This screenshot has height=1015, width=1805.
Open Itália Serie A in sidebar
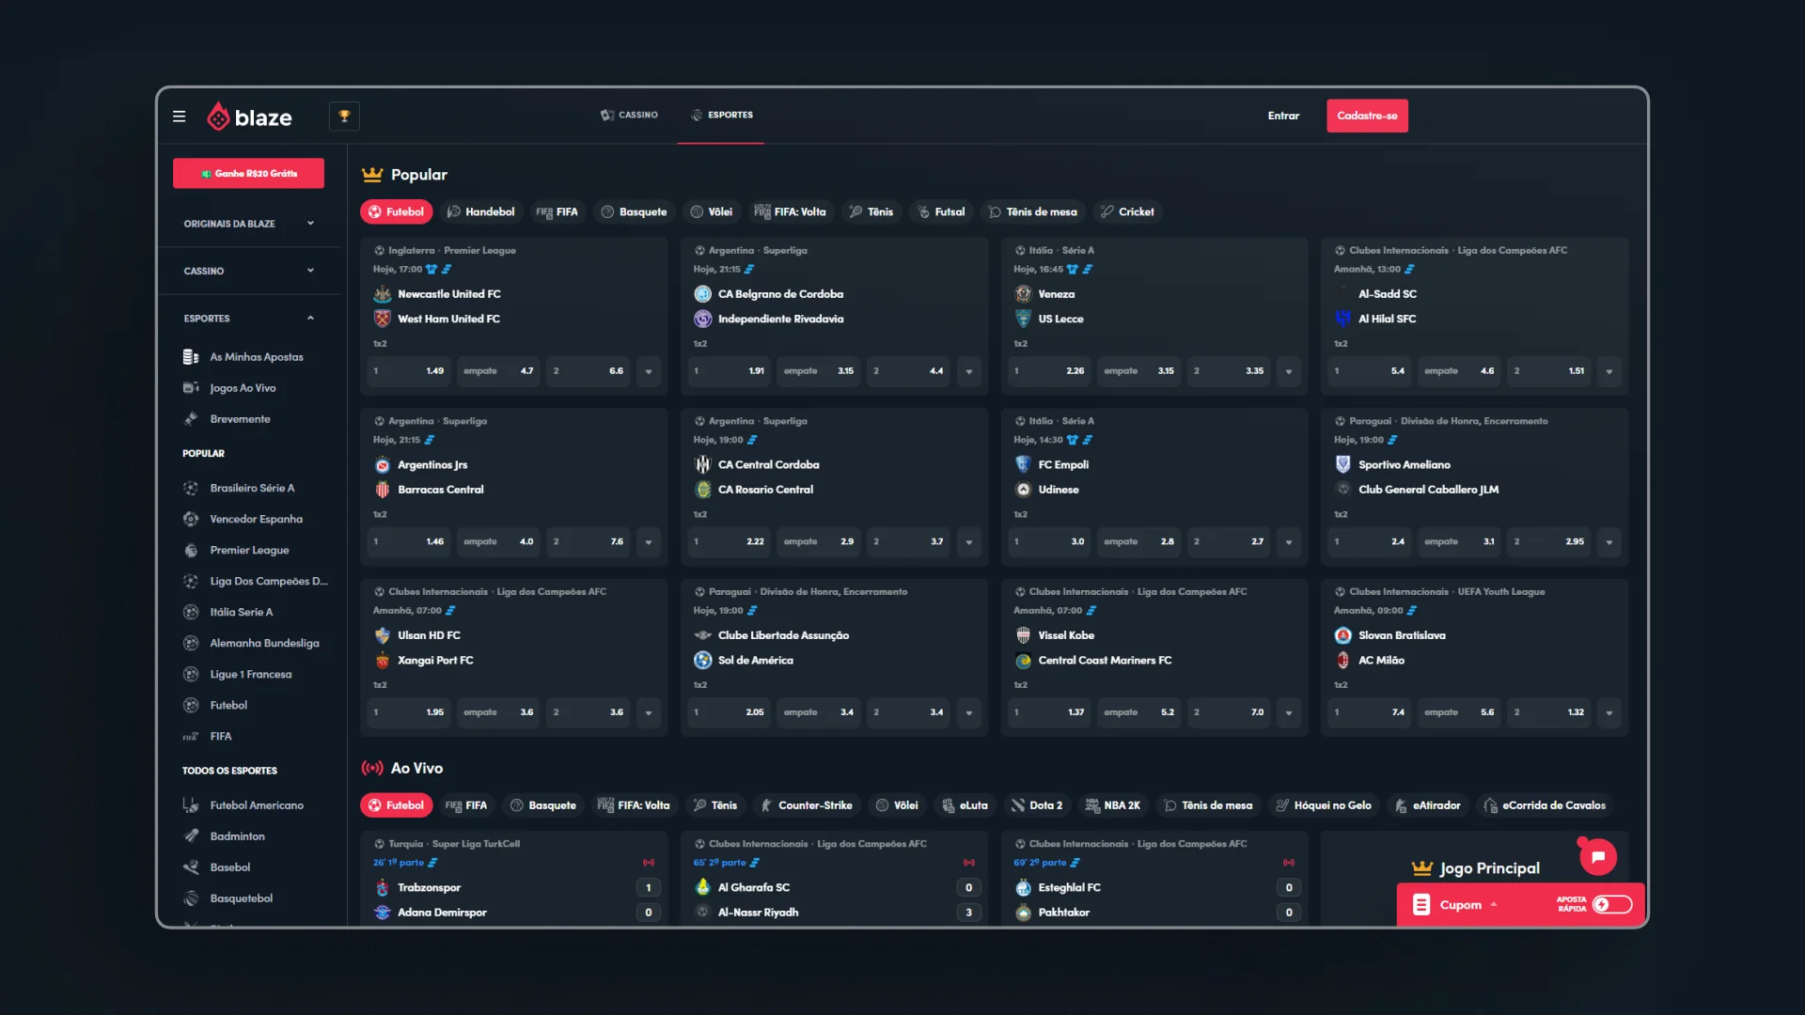click(x=242, y=612)
